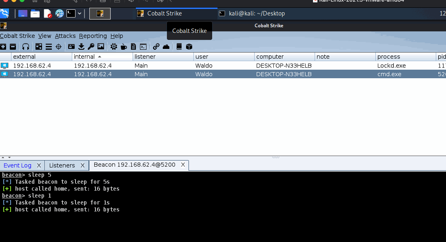Sort by external column header
Viewport: 446px width, 242px height.
[x=42, y=57]
